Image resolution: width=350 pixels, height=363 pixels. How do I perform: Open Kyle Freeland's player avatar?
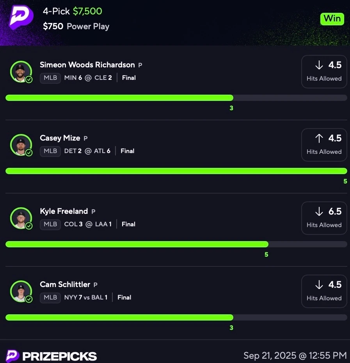21,218
